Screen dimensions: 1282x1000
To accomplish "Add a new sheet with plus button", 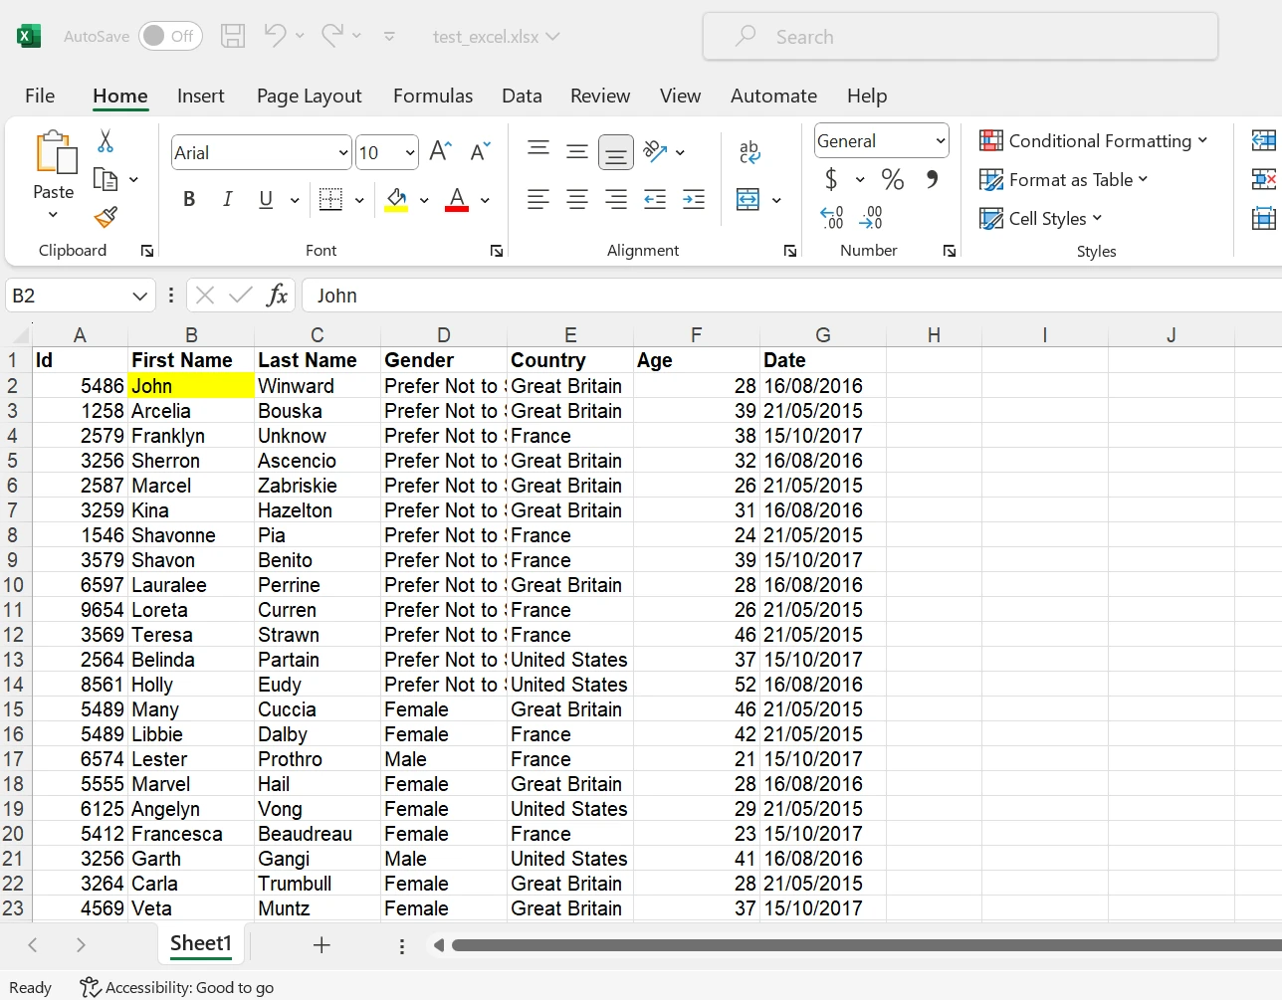I will click(321, 945).
